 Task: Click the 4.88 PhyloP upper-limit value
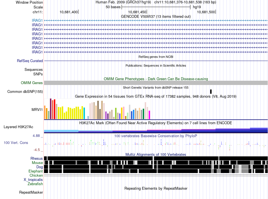[36, 136]
